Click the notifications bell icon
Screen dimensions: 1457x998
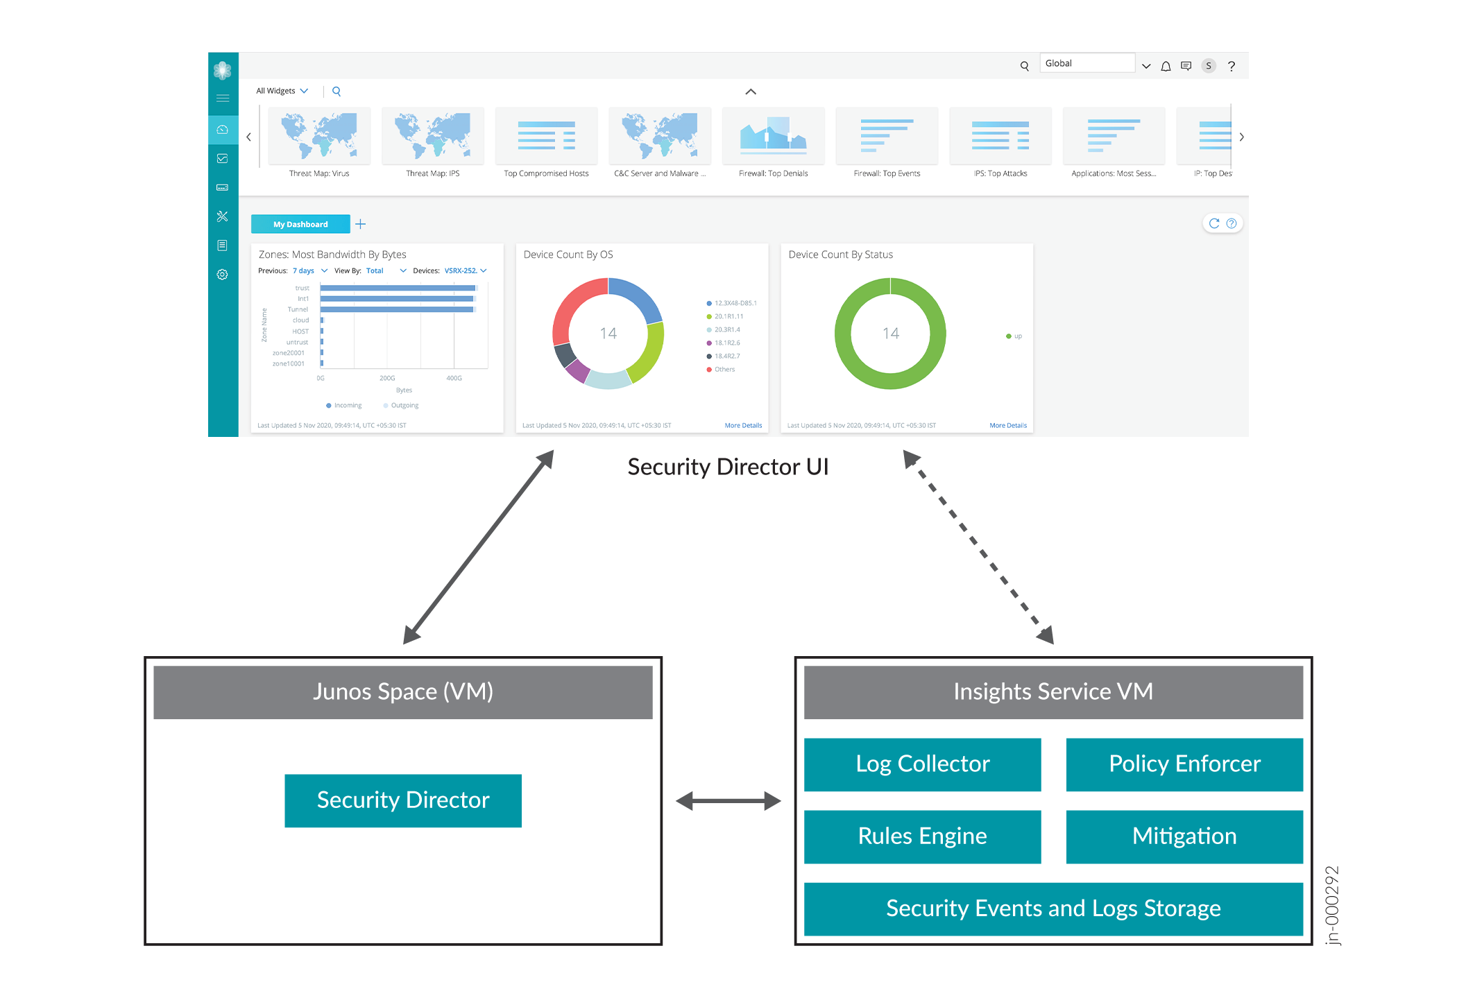[1166, 67]
